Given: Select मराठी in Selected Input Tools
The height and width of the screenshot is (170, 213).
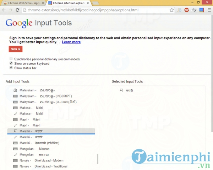Looking at the screenshot, I should click(129, 90).
